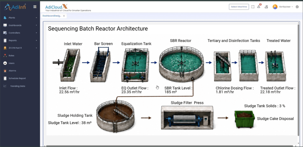Click the Equalization Tank image
Screen dimensions: 303x147
(135, 65)
